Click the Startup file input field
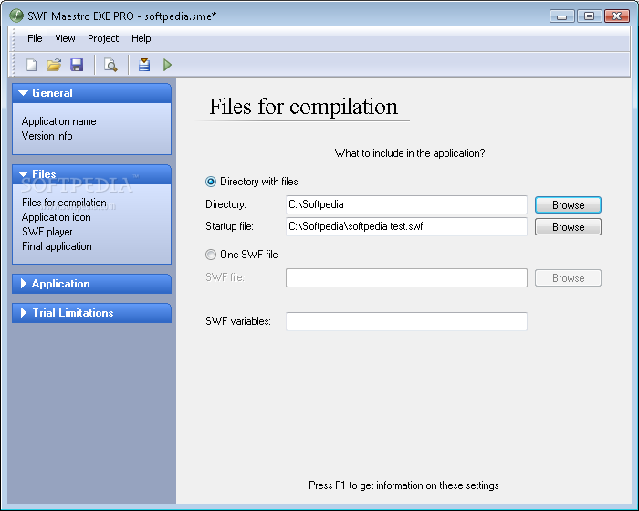The image size is (639, 511). pyautogui.click(x=406, y=226)
